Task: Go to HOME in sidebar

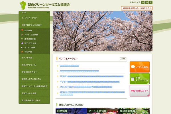Action: (x=24, y=13)
